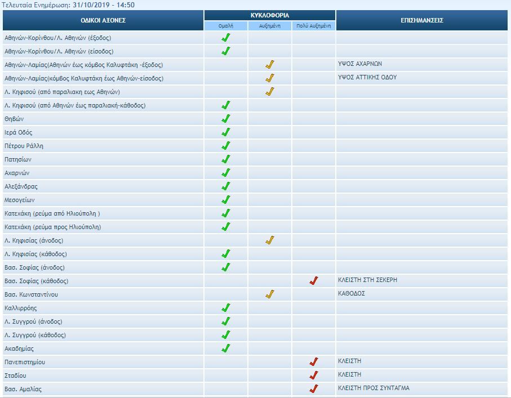Click the ΟΔΙΚΟΙ ΑΞΟΝΕΣ column header
Viewport: 511px width, 398px height.
point(103,20)
